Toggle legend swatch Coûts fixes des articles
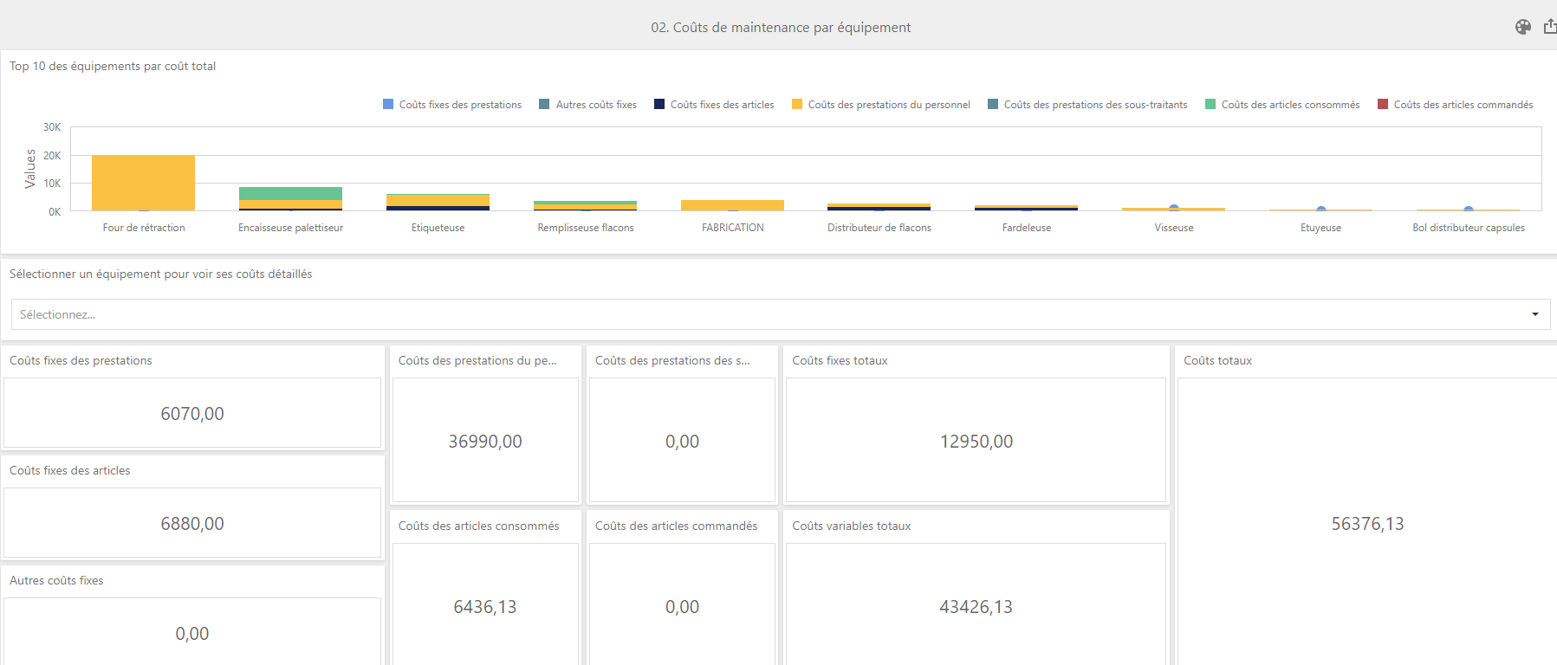The height and width of the screenshot is (665, 1557). pos(659,104)
